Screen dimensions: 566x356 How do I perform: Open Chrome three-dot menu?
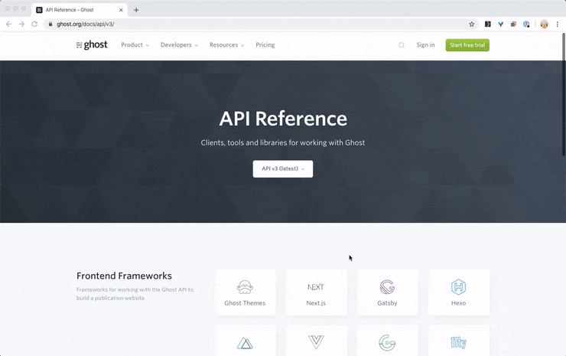point(558,24)
